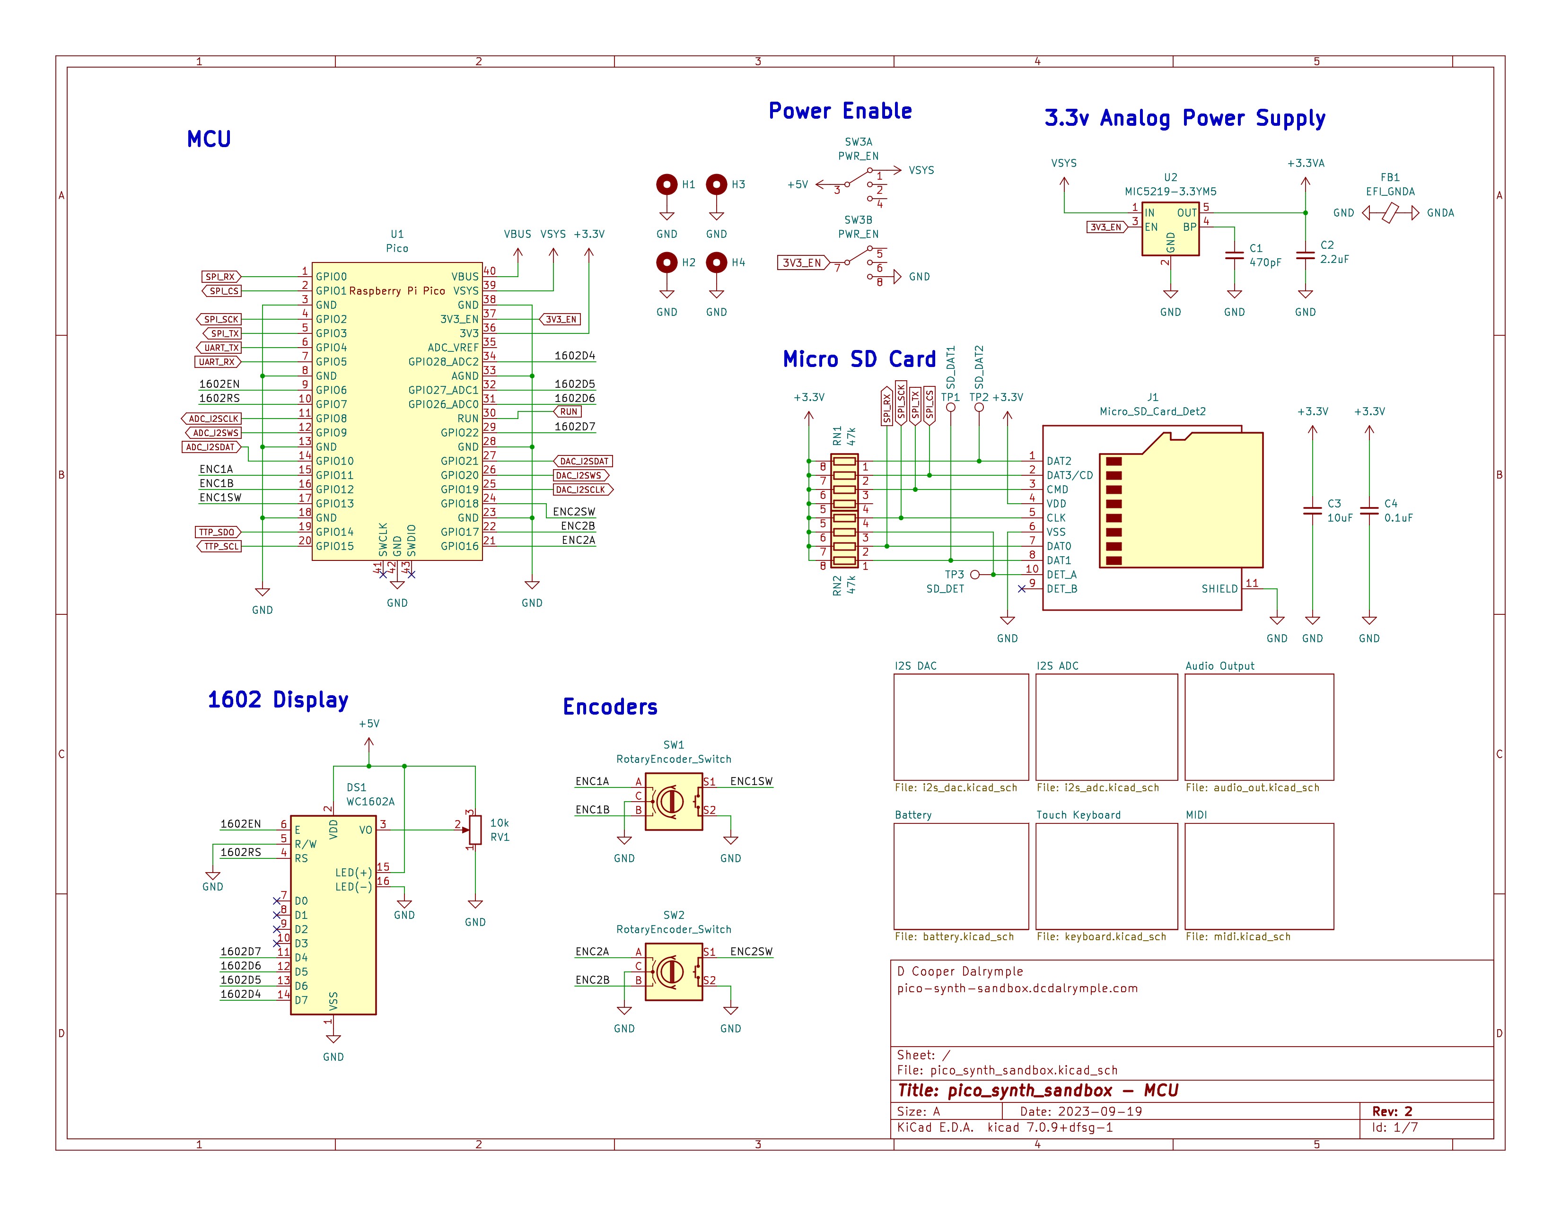Screen dimensions: 1561x1206
Task: Select rotary encoder SW1 symbol
Action: [x=673, y=801]
